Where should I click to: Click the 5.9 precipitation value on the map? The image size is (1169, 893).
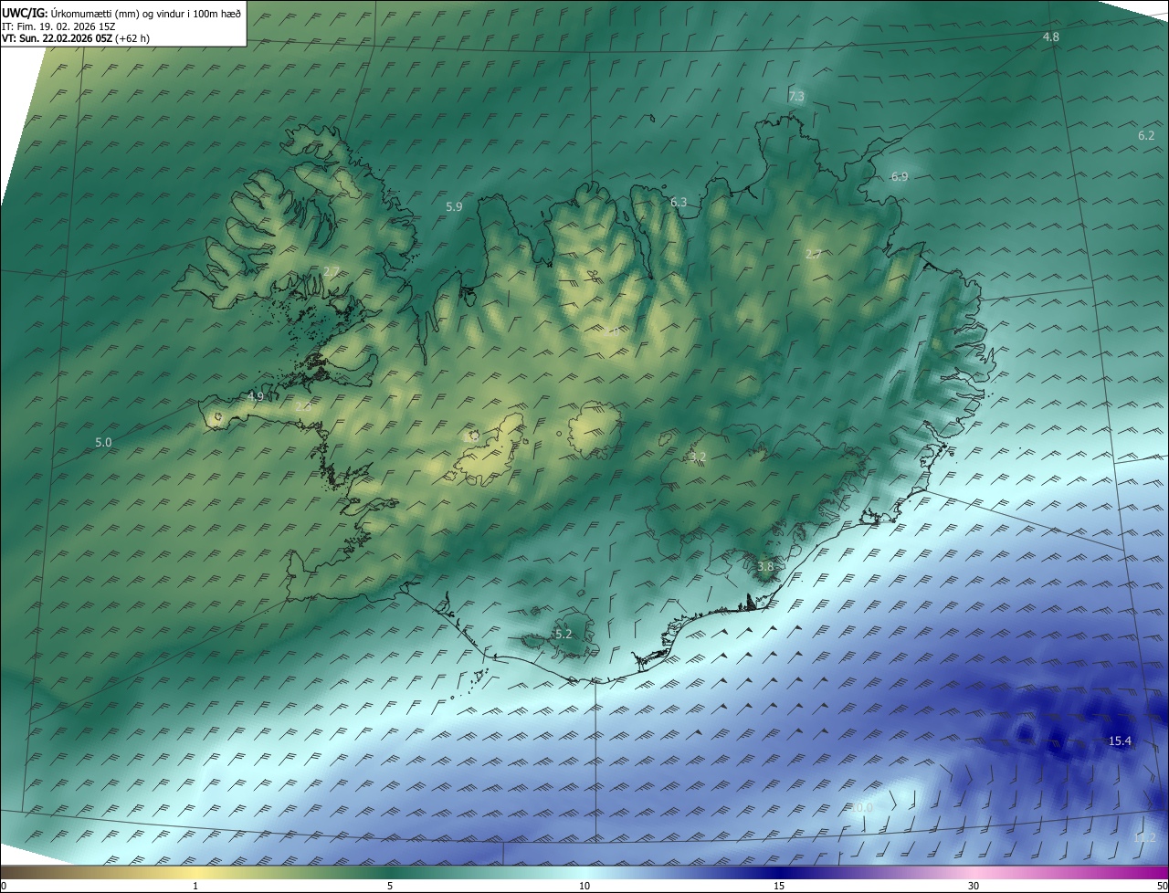coord(454,207)
